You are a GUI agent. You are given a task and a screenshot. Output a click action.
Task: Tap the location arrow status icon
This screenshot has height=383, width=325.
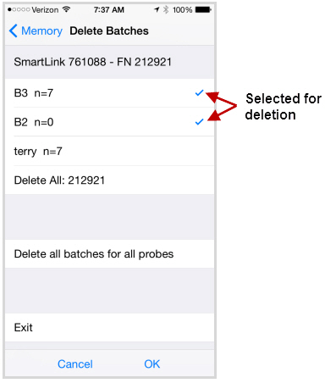tap(157, 10)
